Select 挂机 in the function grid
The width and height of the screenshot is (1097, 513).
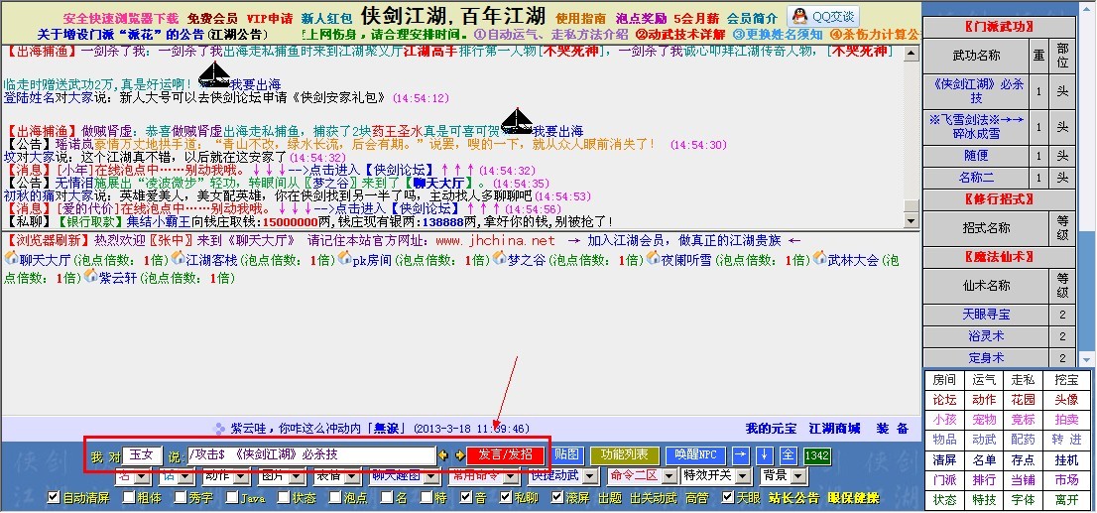tap(1067, 460)
